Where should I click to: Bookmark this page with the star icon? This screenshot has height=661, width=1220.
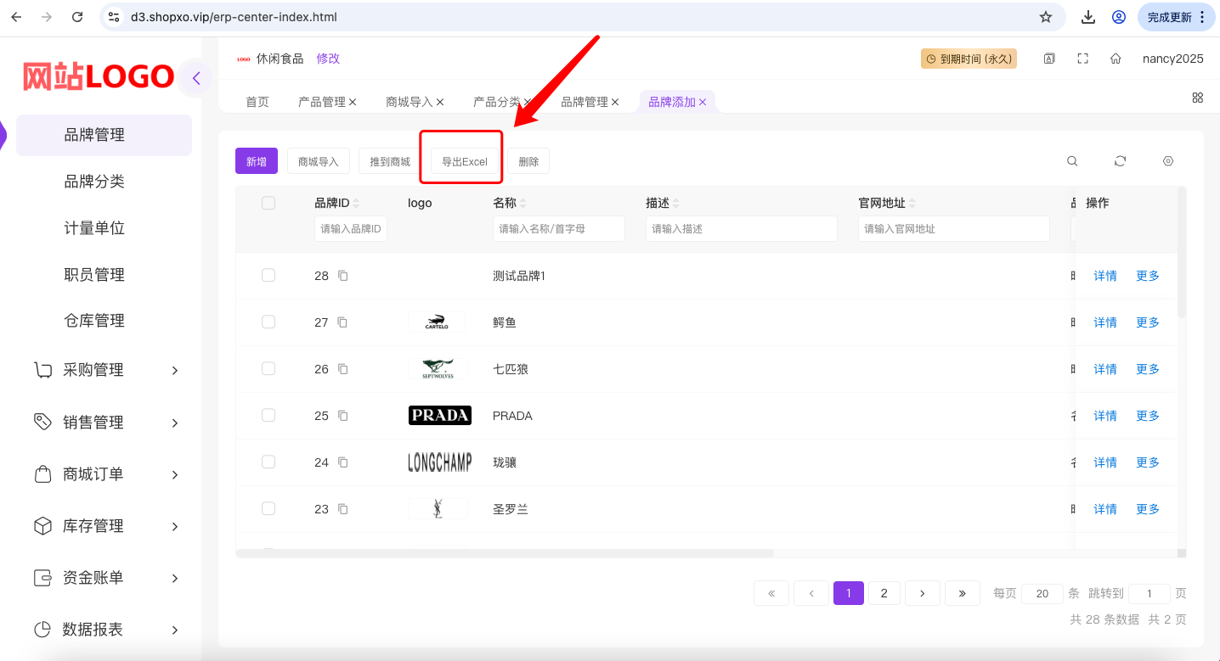tap(1046, 17)
